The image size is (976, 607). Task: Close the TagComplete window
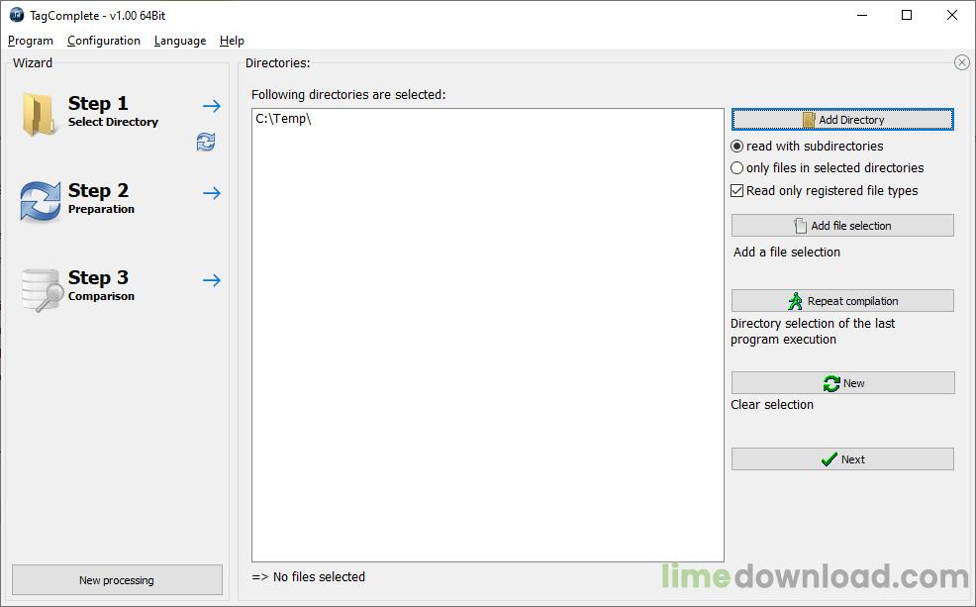[x=951, y=15]
